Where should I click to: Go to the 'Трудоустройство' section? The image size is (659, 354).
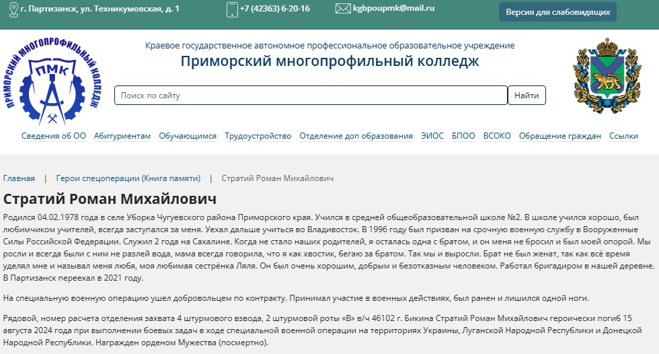pos(258,136)
